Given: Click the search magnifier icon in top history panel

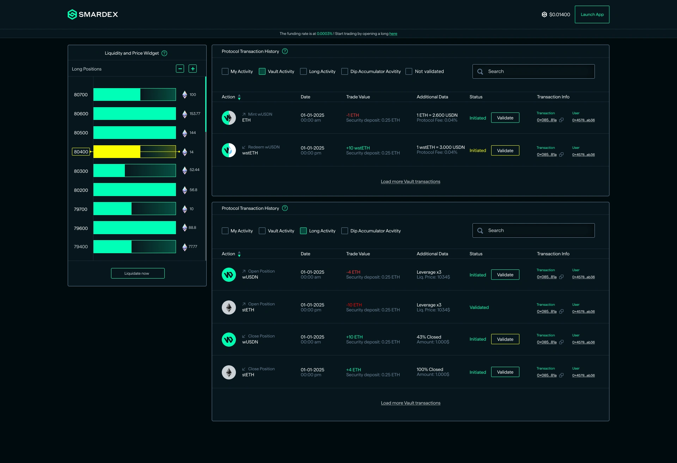Looking at the screenshot, I should point(480,71).
